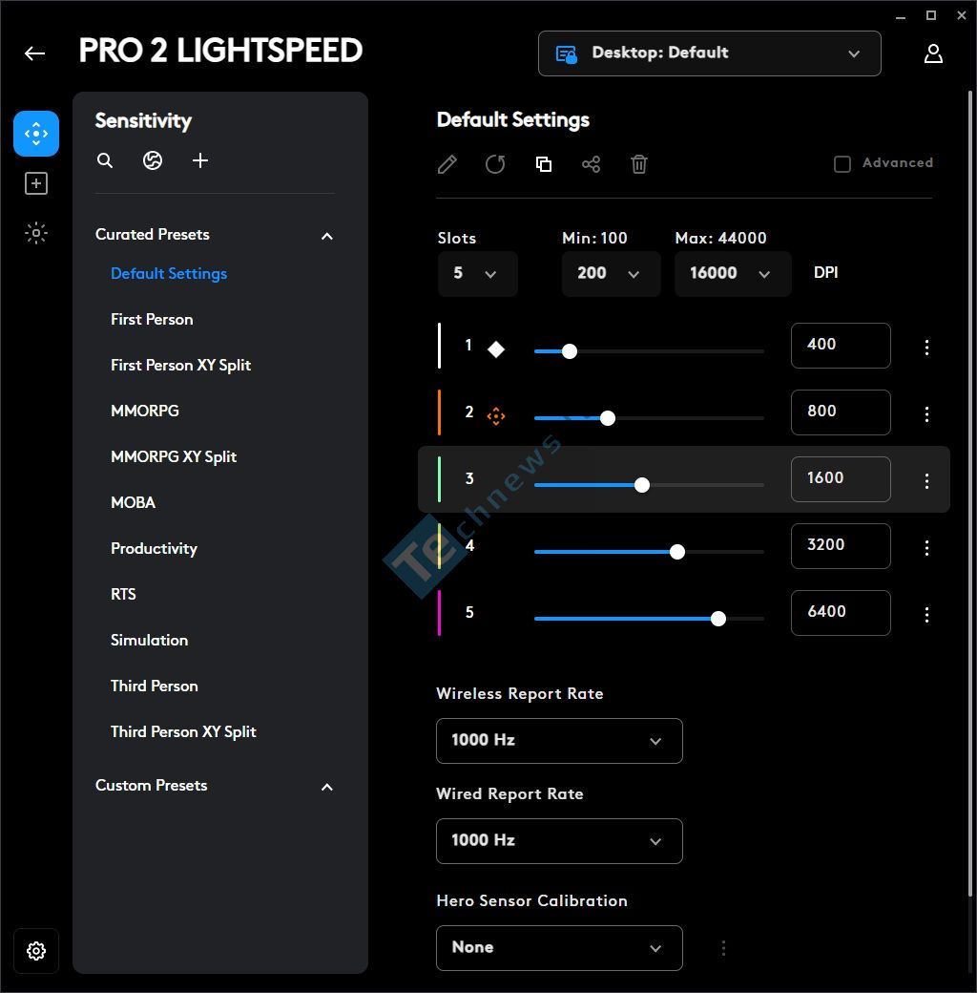Open the Lighting sun sidebar icon
The width and height of the screenshot is (977, 993).
[36, 233]
